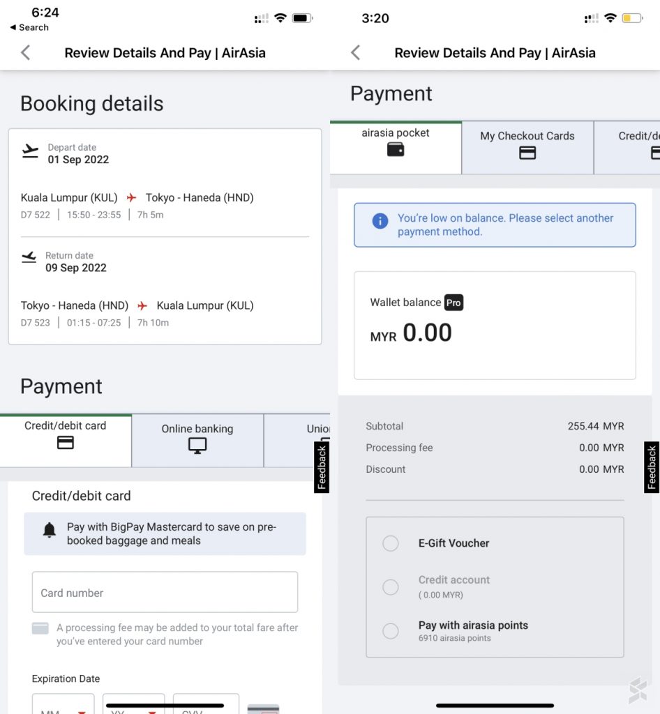This screenshot has width=660, height=714.
Task: Tap the Search back link in status bar
Action: pos(29,27)
